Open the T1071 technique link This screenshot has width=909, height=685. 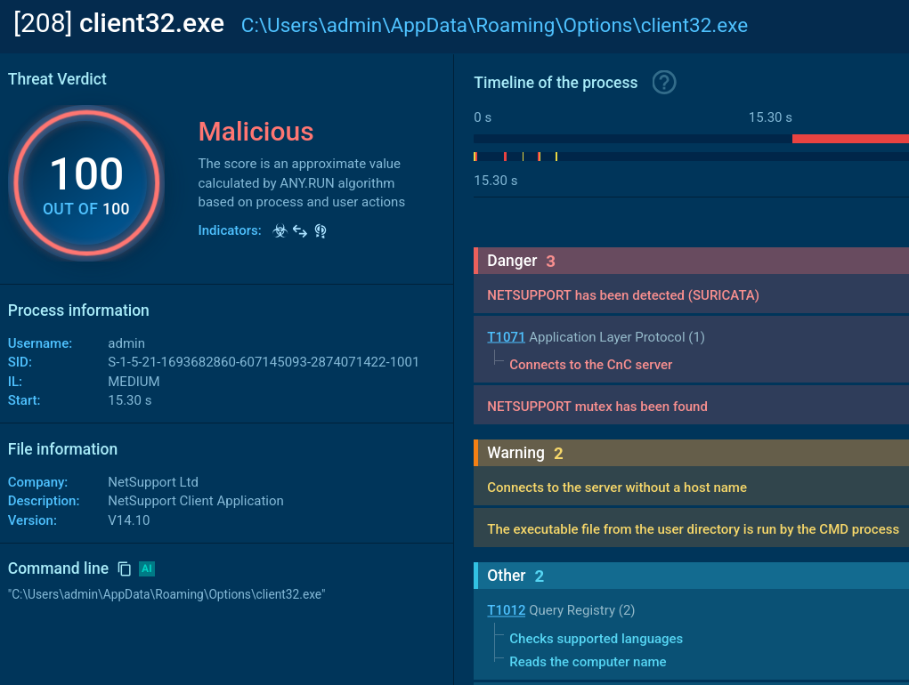point(506,337)
